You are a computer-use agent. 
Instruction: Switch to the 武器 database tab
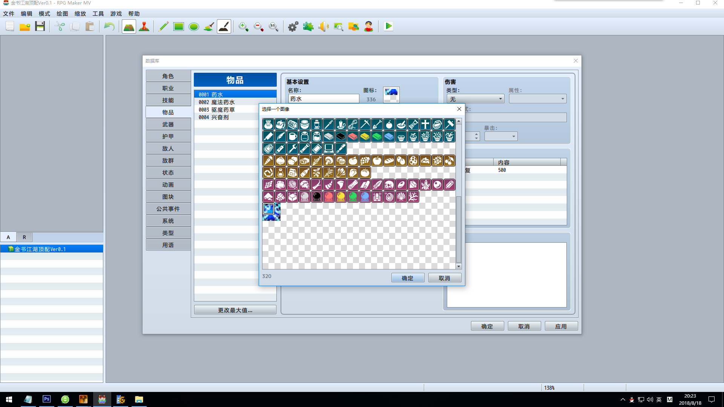(168, 124)
